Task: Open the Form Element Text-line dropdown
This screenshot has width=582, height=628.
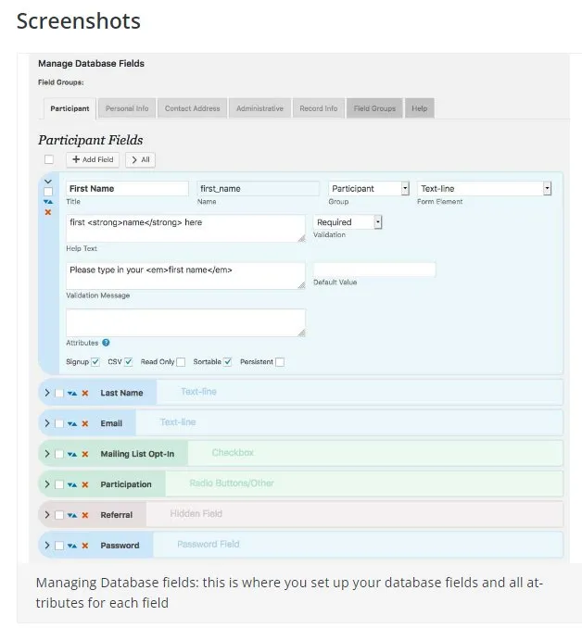Action: tap(484, 189)
